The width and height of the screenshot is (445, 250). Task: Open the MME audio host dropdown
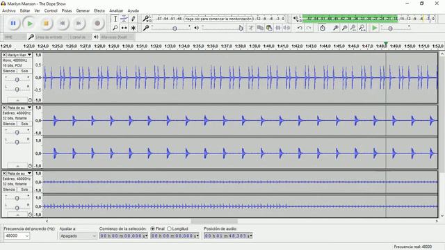click(x=15, y=37)
